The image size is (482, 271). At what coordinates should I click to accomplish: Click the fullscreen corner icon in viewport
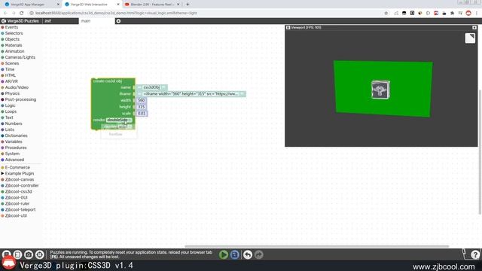[x=470, y=38]
